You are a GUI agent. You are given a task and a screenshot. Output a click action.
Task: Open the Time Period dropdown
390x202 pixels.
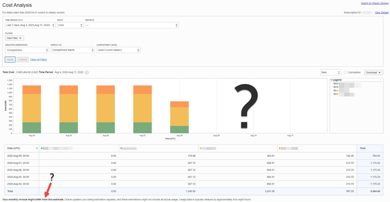30,25
